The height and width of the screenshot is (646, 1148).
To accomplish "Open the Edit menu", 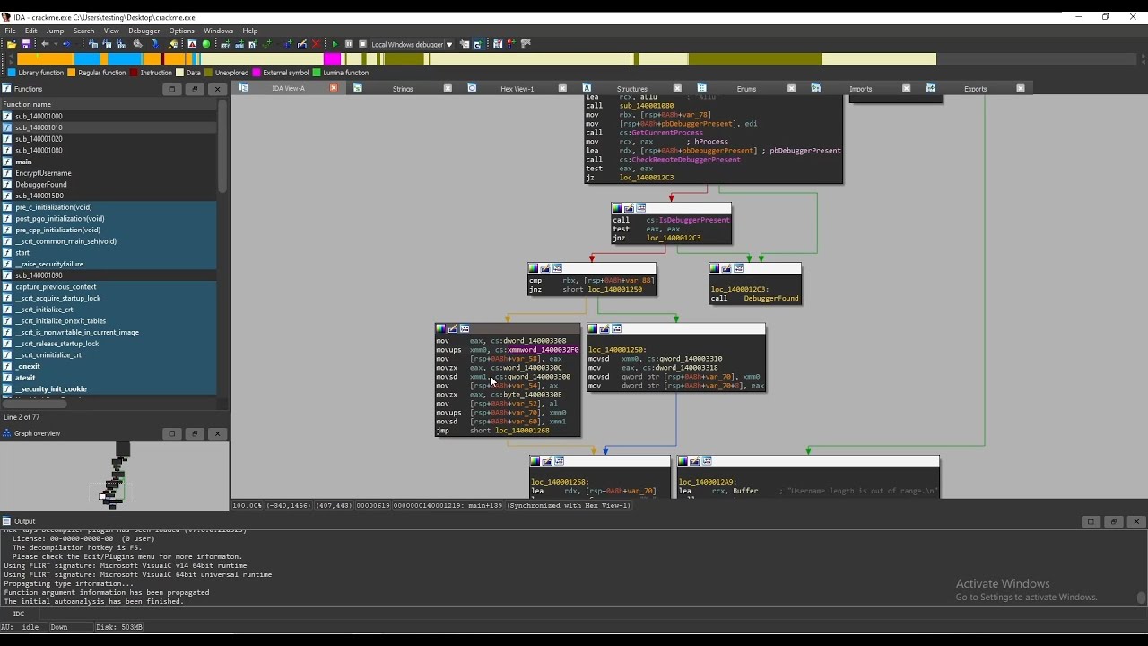I will point(30,31).
